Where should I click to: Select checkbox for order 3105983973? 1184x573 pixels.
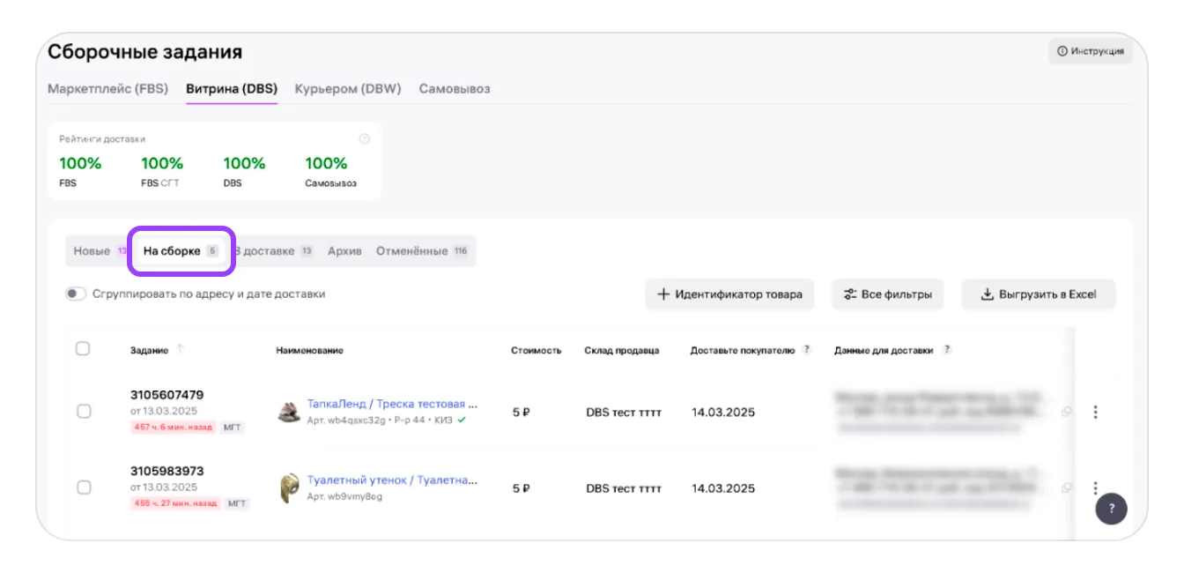click(x=84, y=487)
